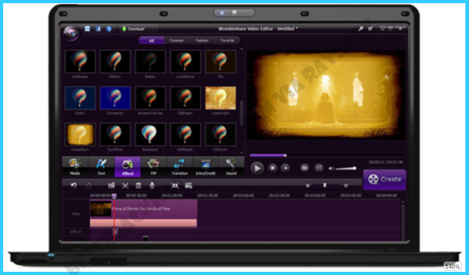Select the 70s effect thumbnail
The image size is (469, 275).
(220, 61)
